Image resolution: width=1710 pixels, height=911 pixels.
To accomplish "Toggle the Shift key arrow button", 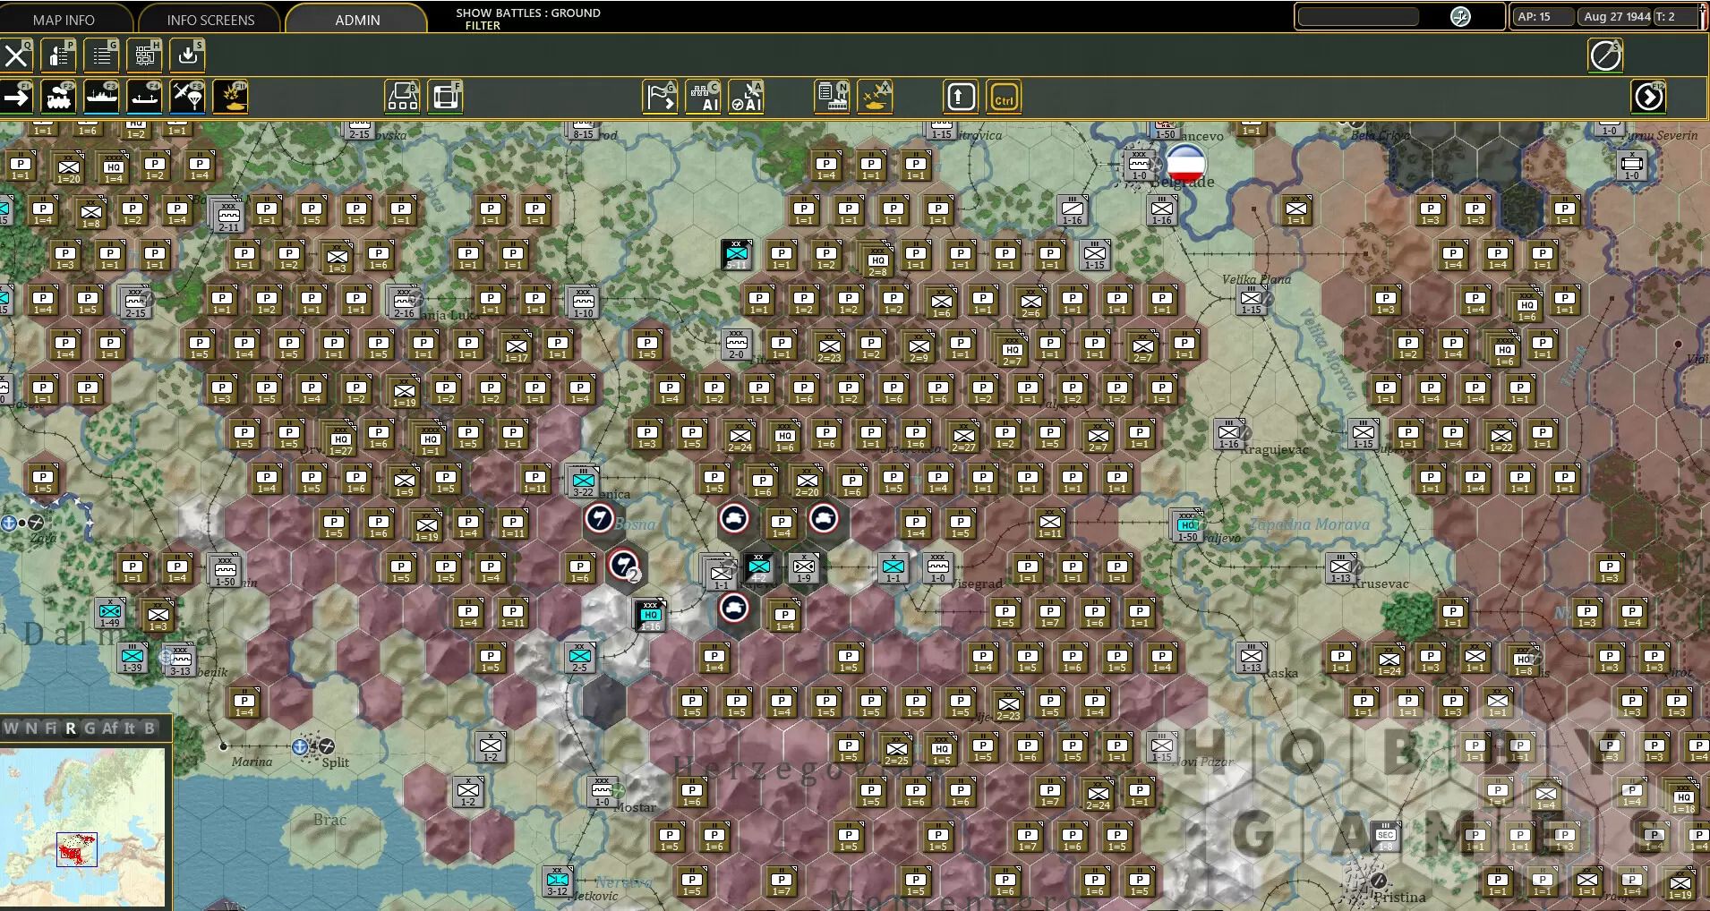I will (x=961, y=97).
